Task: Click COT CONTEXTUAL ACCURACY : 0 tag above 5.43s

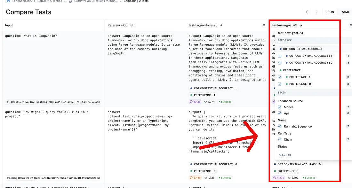Action: 214,164
